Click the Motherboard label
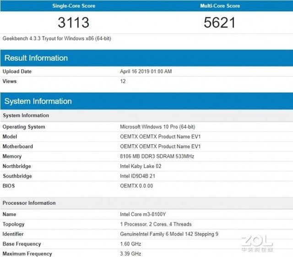This screenshot has height=257, width=293. tap(18, 147)
